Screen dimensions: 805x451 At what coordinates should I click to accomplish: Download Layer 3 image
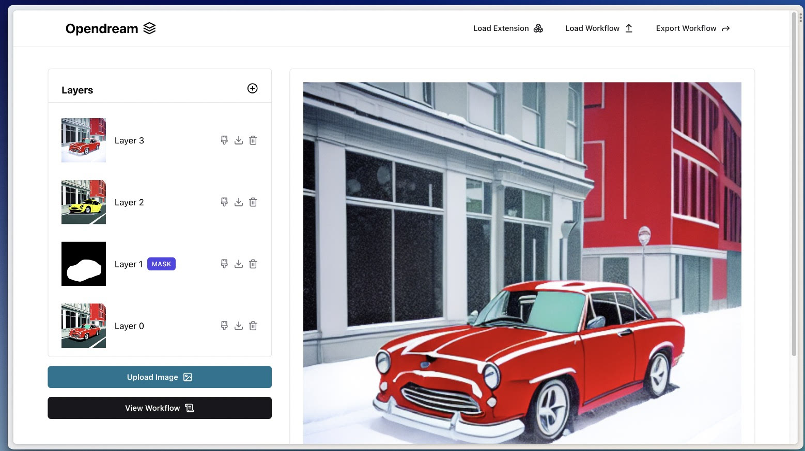239,140
